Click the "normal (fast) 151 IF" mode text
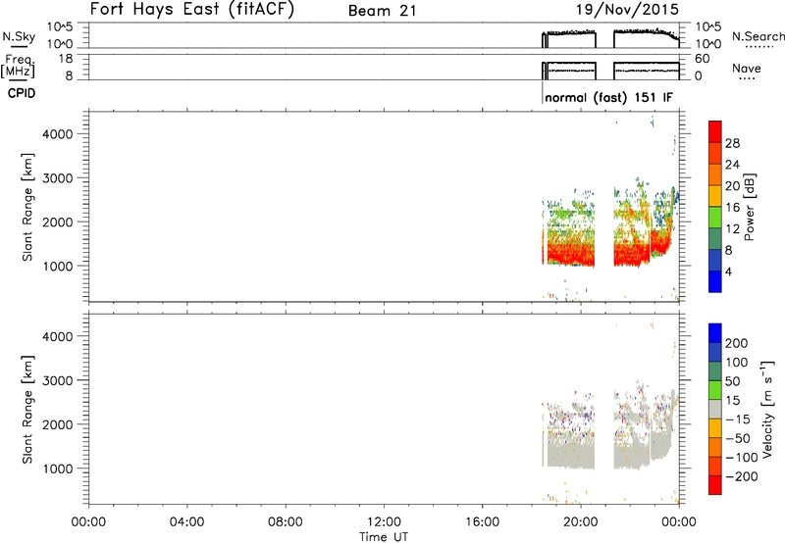This screenshot has height=543, width=785. (608, 97)
